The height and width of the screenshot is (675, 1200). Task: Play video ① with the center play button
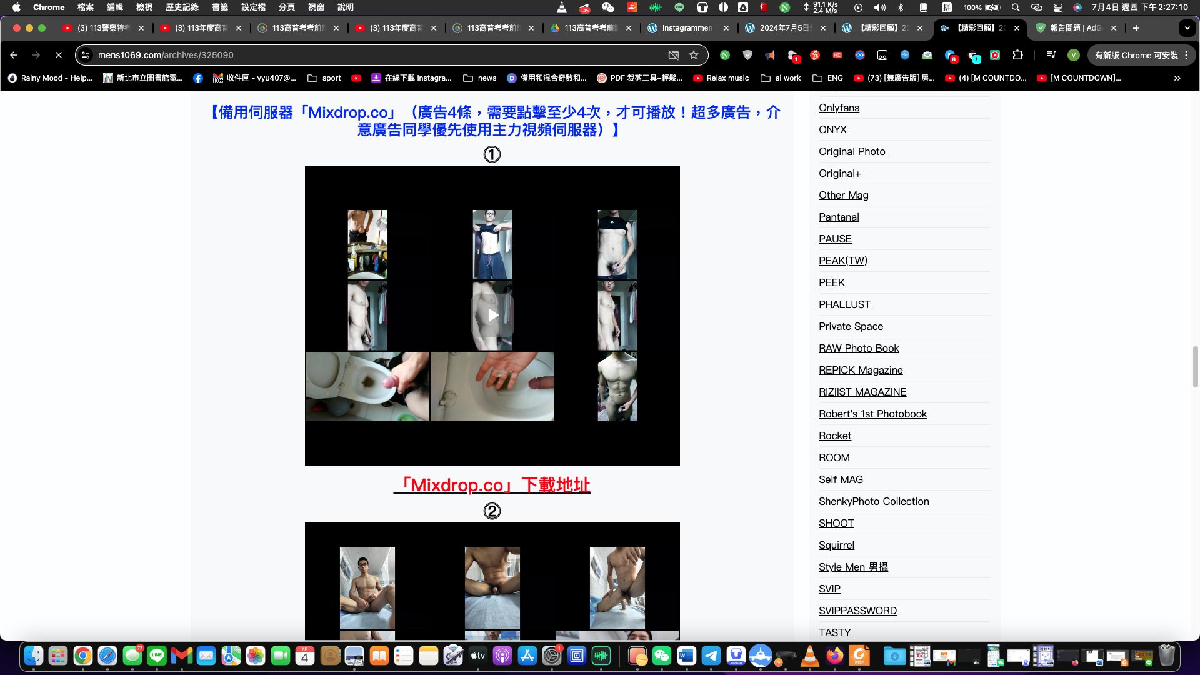[492, 315]
